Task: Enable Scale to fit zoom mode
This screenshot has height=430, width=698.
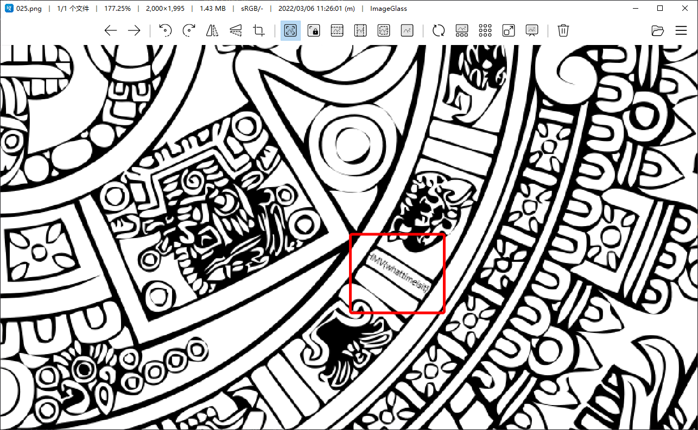Action: pos(384,30)
